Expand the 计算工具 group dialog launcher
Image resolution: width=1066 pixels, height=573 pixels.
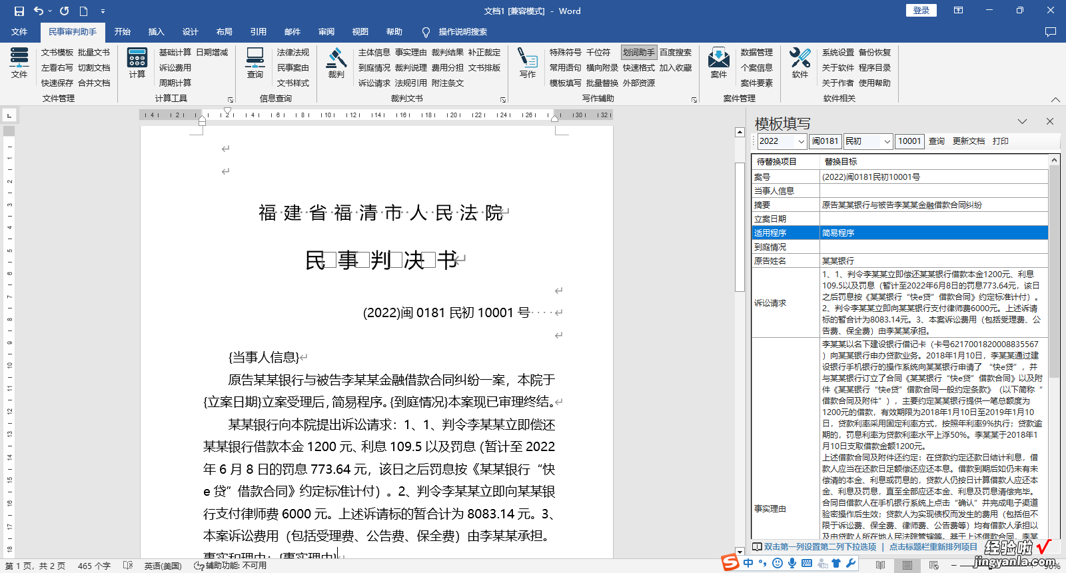click(x=231, y=99)
